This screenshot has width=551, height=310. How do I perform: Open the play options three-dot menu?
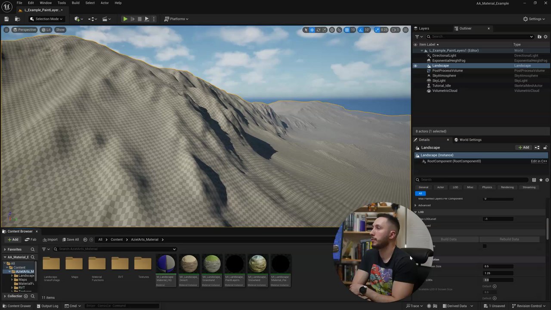[154, 19]
